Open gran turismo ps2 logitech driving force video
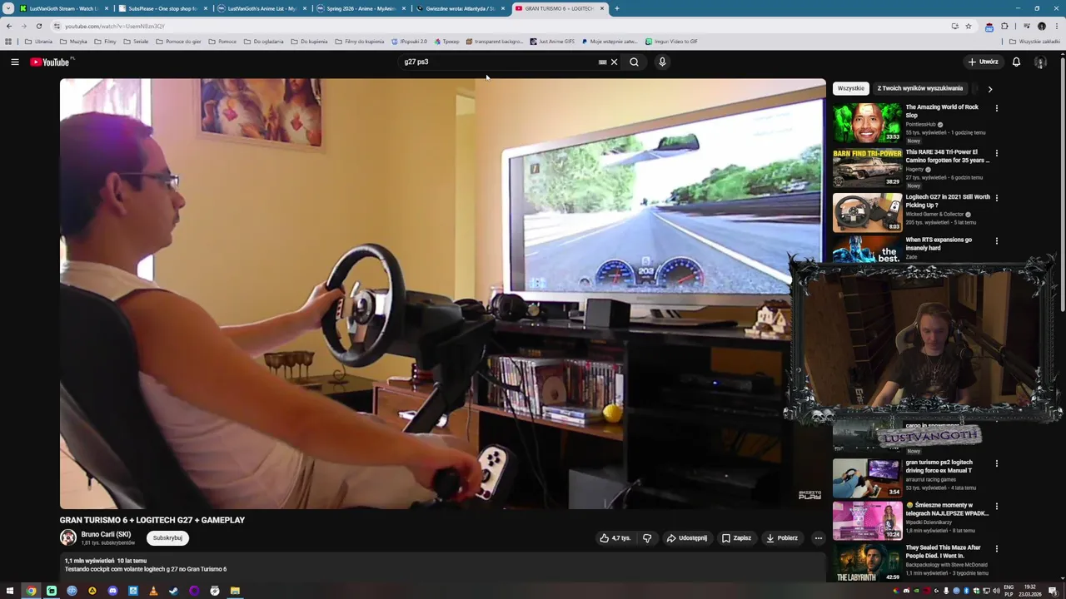1066x599 pixels. point(867,478)
